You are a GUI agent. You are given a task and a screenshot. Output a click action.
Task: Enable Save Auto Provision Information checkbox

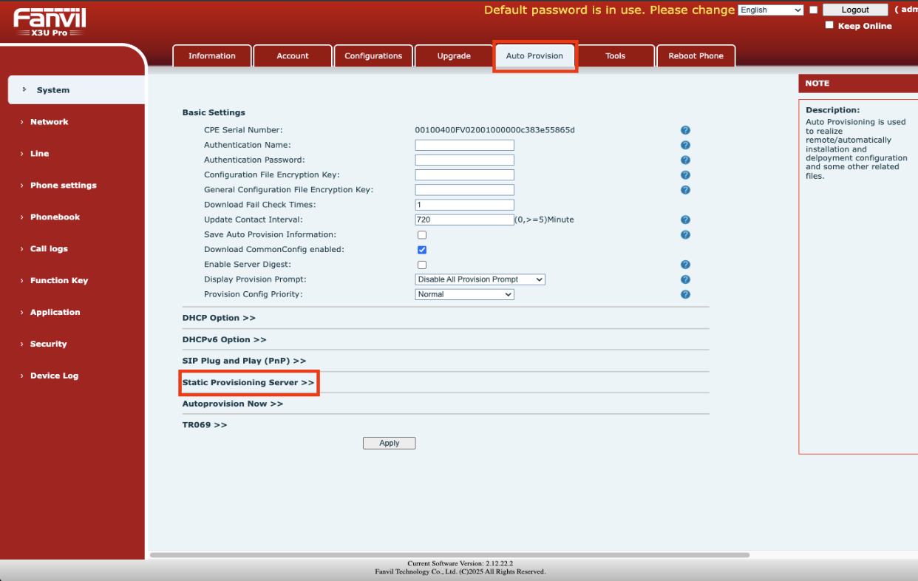tap(422, 235)
